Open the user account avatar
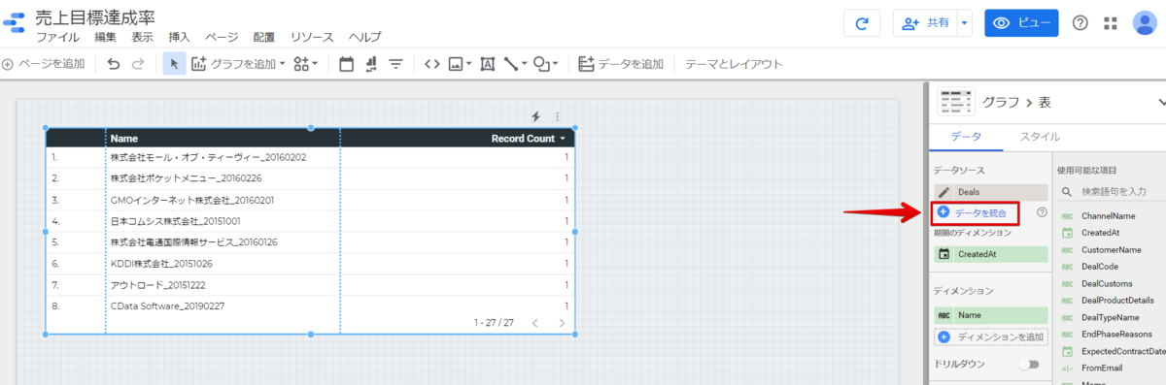Image resolution: width=1166 pixels, height=385 pixels. point(1145,23)
